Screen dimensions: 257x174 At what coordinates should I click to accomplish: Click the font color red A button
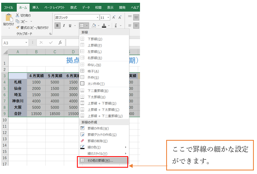click(x=104, y=26)
